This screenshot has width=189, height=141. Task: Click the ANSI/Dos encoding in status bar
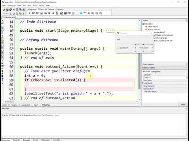point(46,105)
